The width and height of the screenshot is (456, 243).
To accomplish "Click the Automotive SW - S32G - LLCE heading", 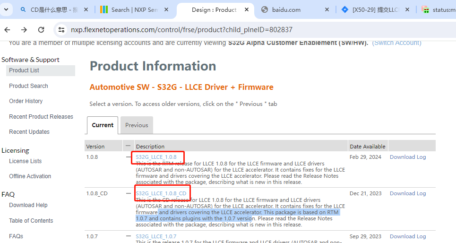I will [181, 87].
